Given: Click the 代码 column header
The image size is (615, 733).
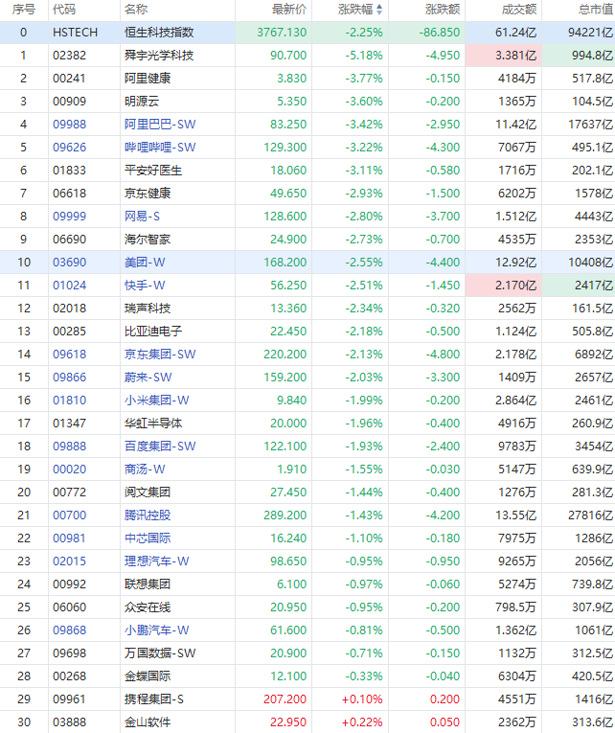Looking at the screenshot, I should (x=64, y=10).
